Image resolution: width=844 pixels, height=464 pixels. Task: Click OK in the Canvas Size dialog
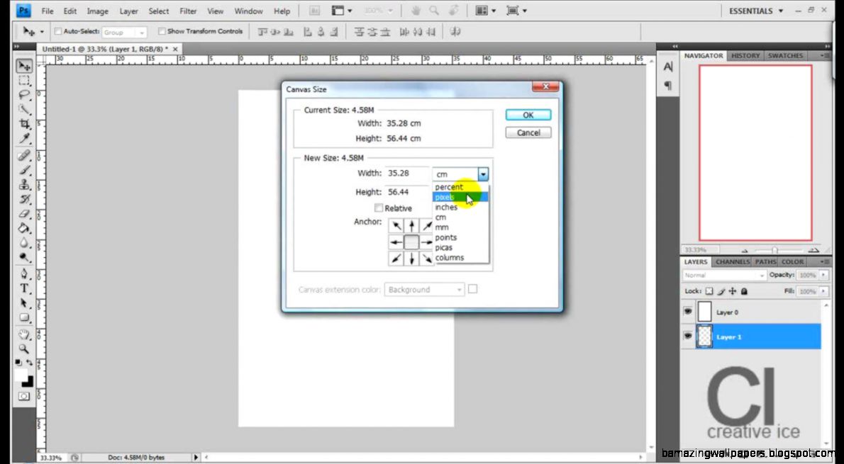pos(528,115)
